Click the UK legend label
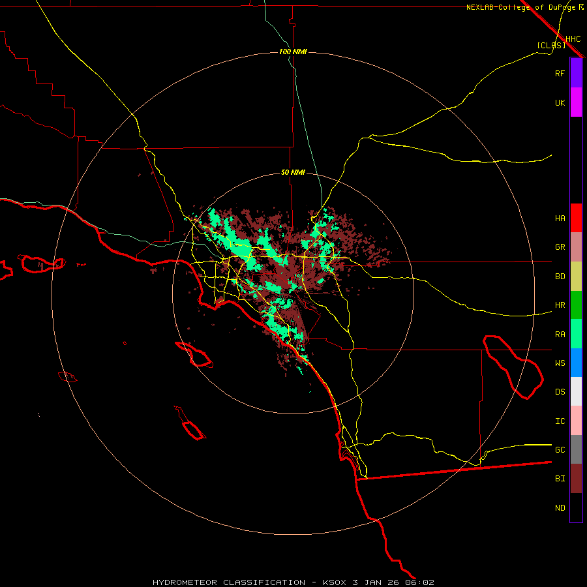 pyautogui.click(x=560, y=102)
